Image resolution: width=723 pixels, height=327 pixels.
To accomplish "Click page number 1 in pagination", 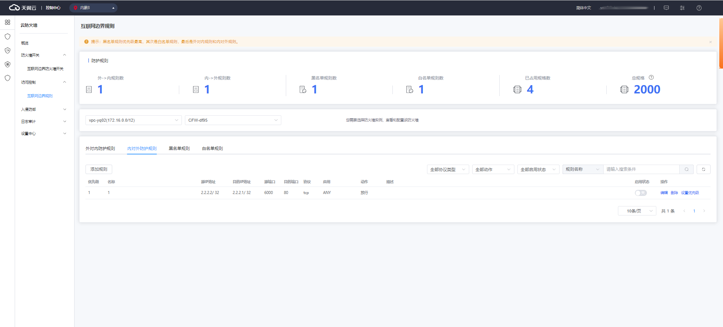I will [x=694, y=211].
